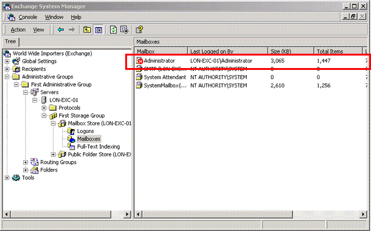Click the Refresh toolbar icon
Screen dimensions: 371x231
point(113,30)
